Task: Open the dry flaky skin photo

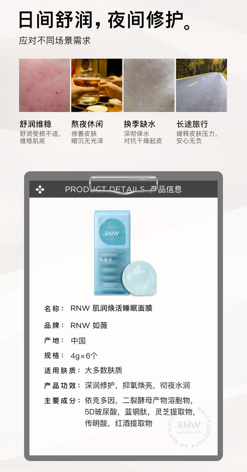Action: pos(149,85)
